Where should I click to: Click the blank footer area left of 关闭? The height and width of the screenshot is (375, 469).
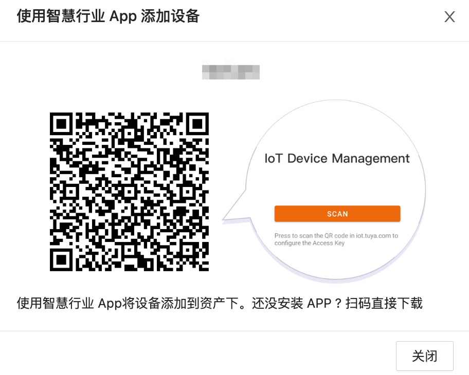pyautogui.click(x=206, y=356)
